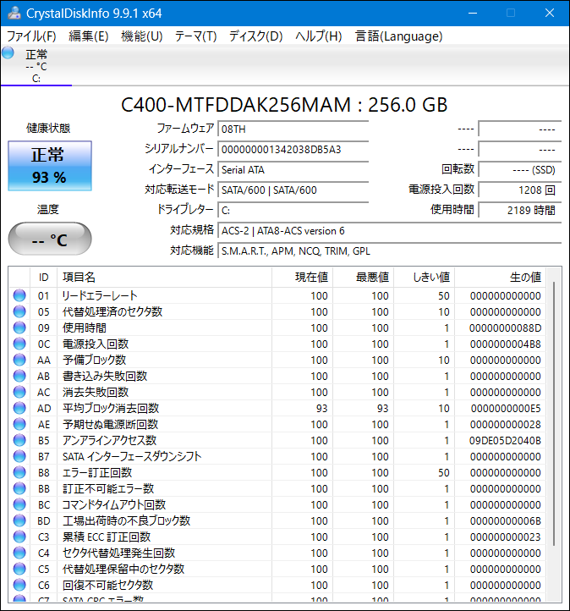This screenshot has width=570, height=611.
Task: Click status orb for C5 代替処理保留中のセクタ数 row
Action: pos(19,569)
